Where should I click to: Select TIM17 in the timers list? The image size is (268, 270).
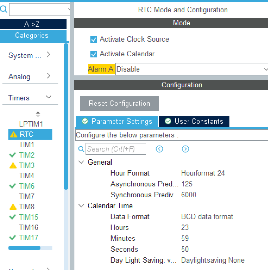click(x=29, y=238)
